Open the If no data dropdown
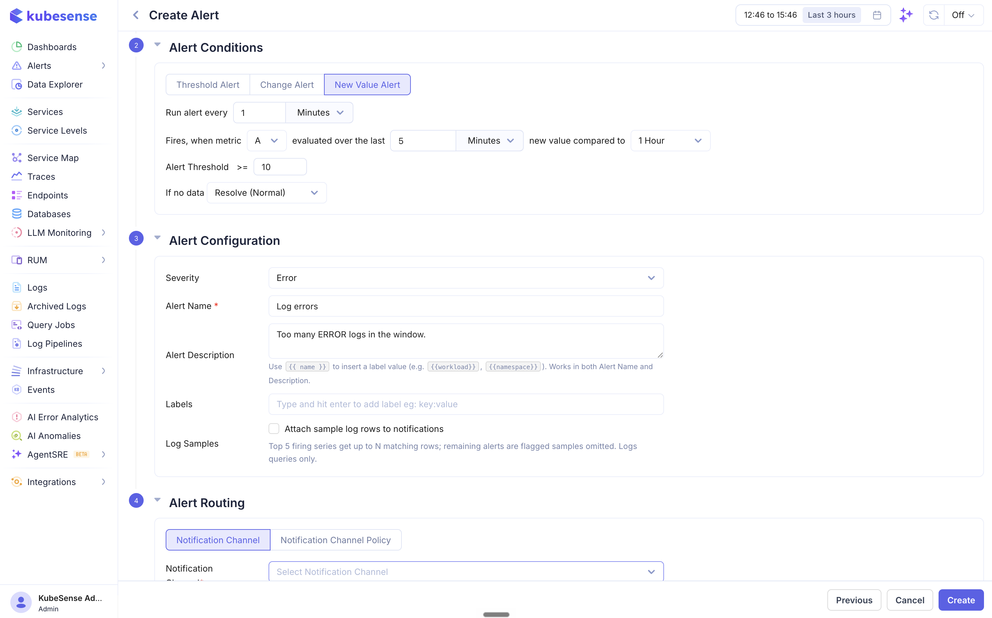The width and height of the screenshot is (992, 618). pos(267,192)
